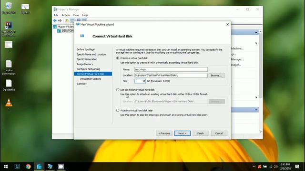Viewport: 305px width, 171px height.
Task: Click the Next button
Action: [x=182, y=133]
